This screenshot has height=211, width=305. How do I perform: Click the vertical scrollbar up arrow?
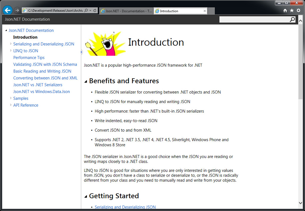pos(301,21)
